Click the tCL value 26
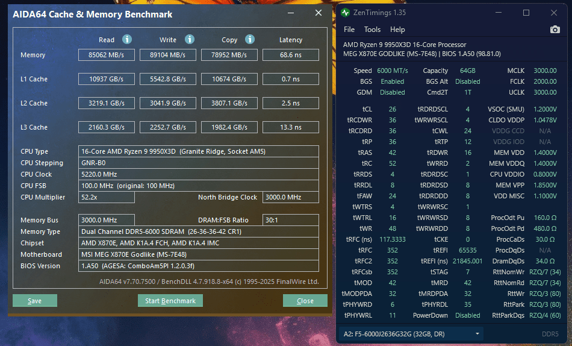 point(393,109)
